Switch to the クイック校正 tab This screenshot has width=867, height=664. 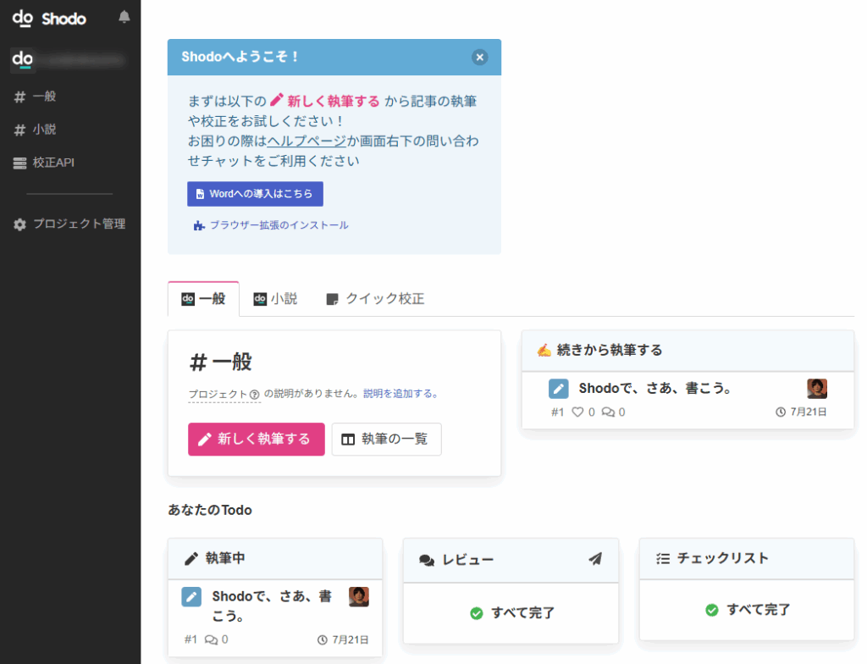click(375, 299)
